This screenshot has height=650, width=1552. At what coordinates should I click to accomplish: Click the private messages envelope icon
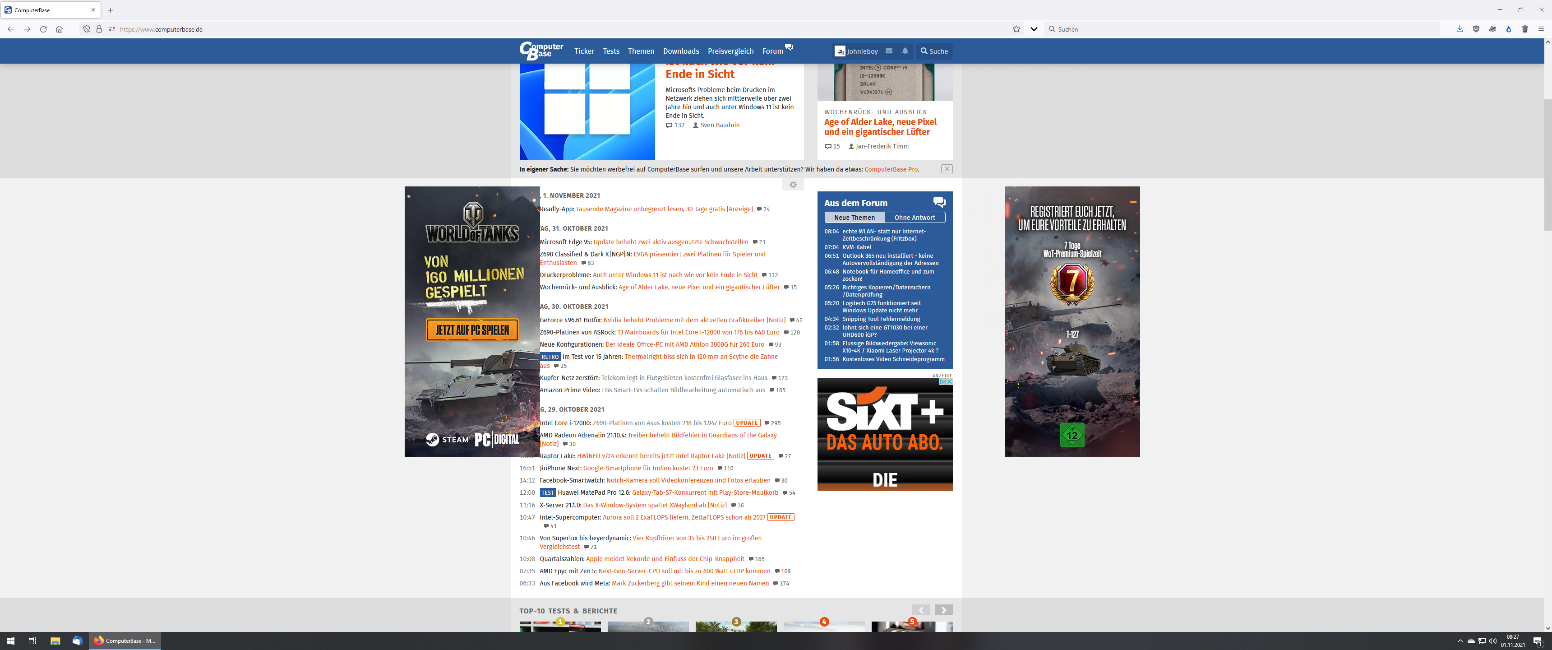889,51
